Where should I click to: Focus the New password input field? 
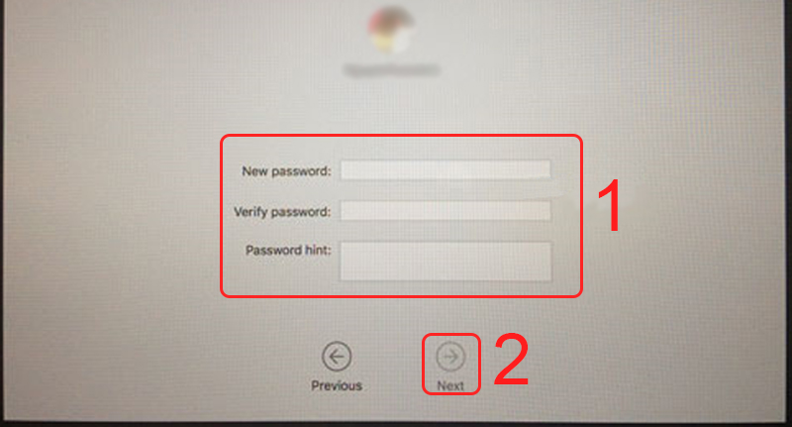pyautogui.click(x=445, y=169)
